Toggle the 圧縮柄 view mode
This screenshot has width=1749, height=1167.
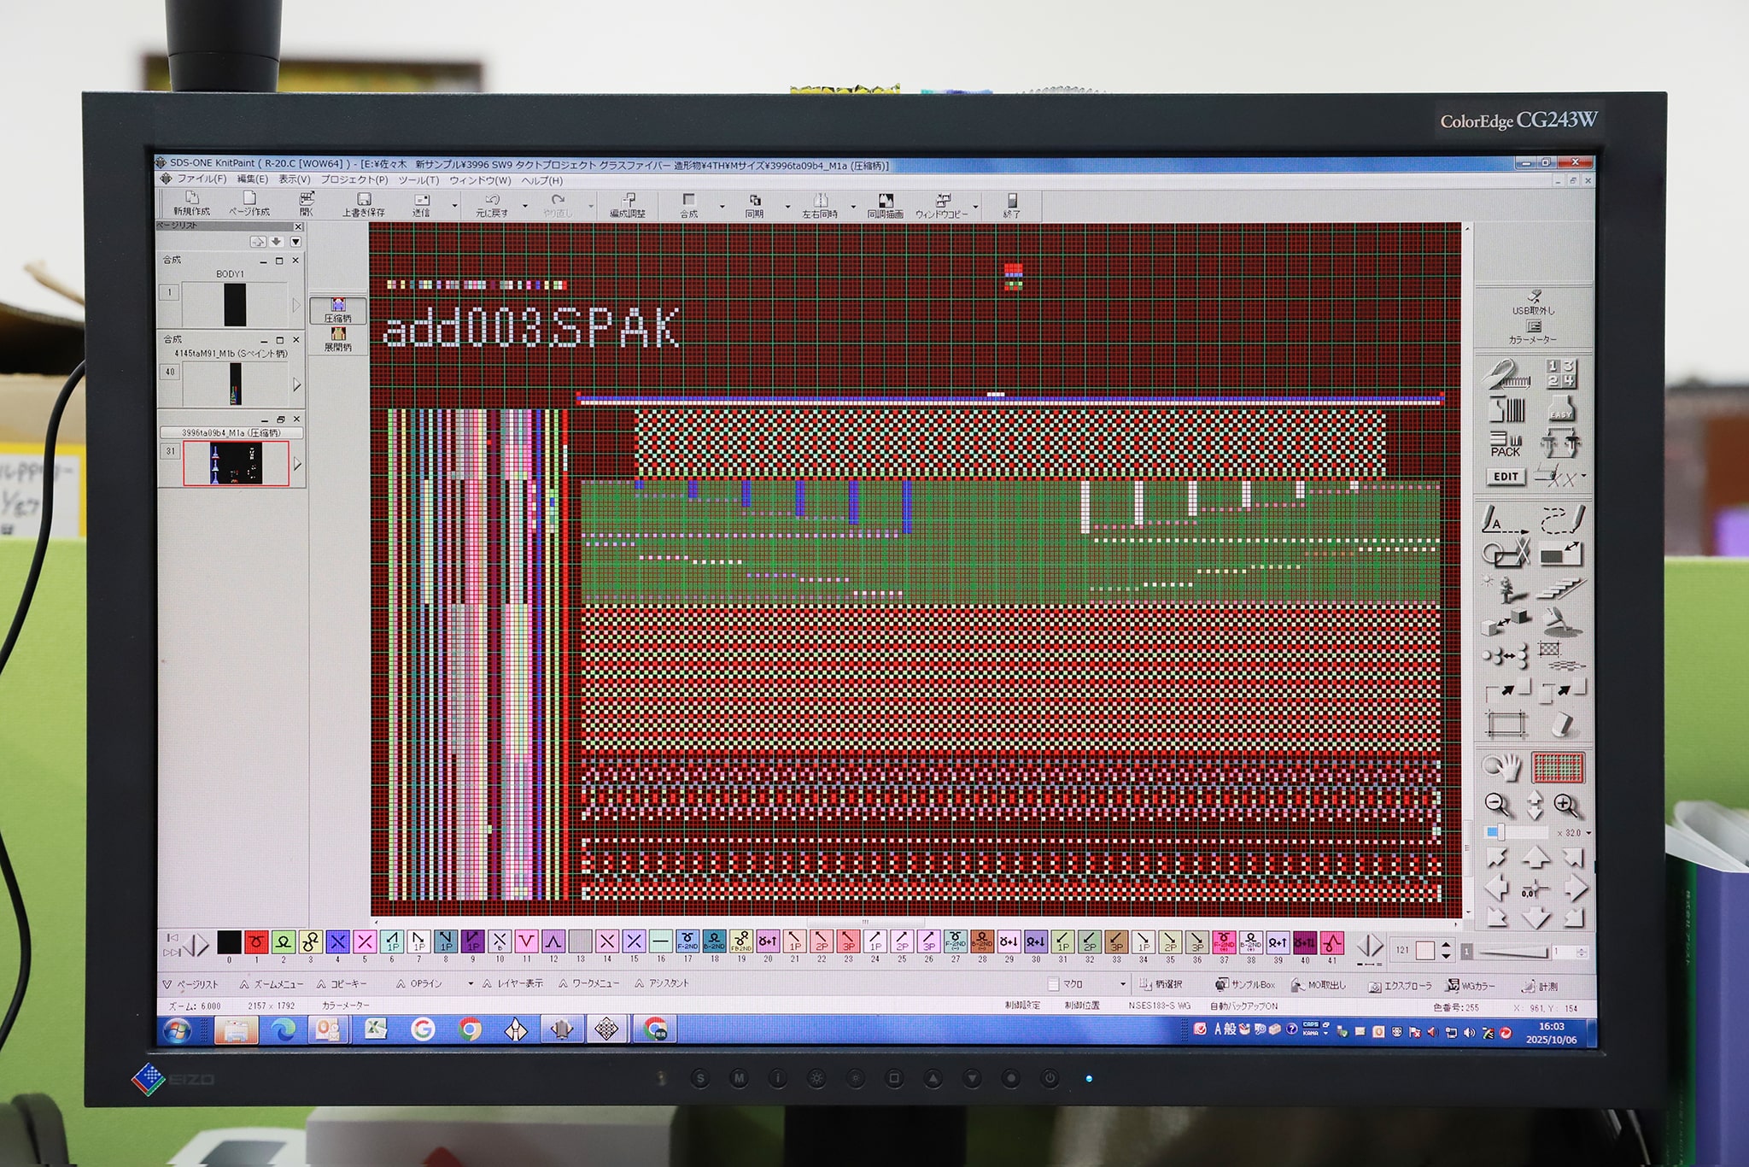pos(338,309)
